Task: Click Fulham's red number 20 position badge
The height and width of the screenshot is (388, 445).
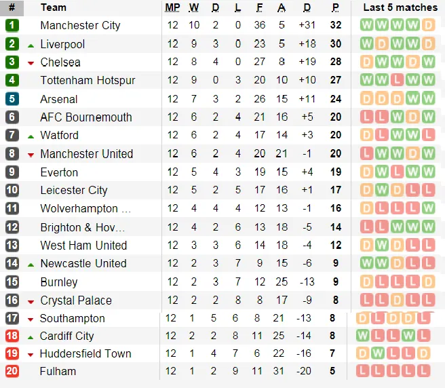Action: [x=12, y=371]
